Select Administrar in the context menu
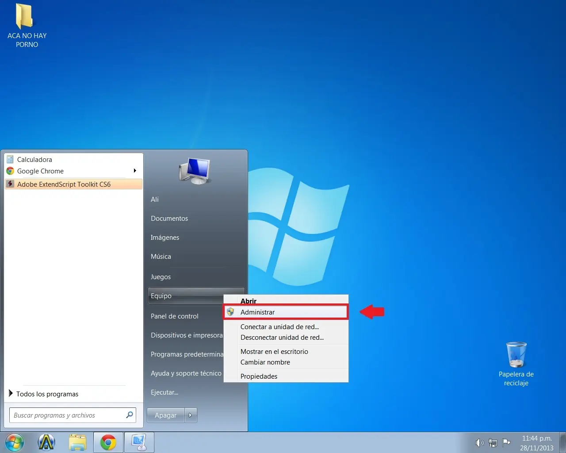 tap(258, 312)
